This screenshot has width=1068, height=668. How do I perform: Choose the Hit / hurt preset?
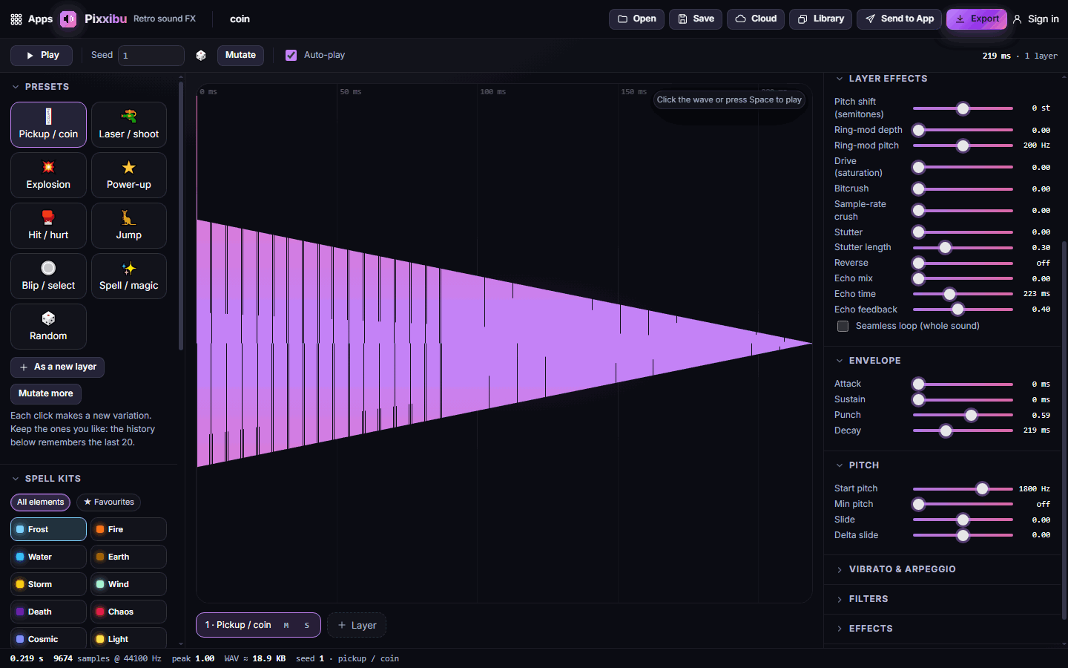[48, 226]
